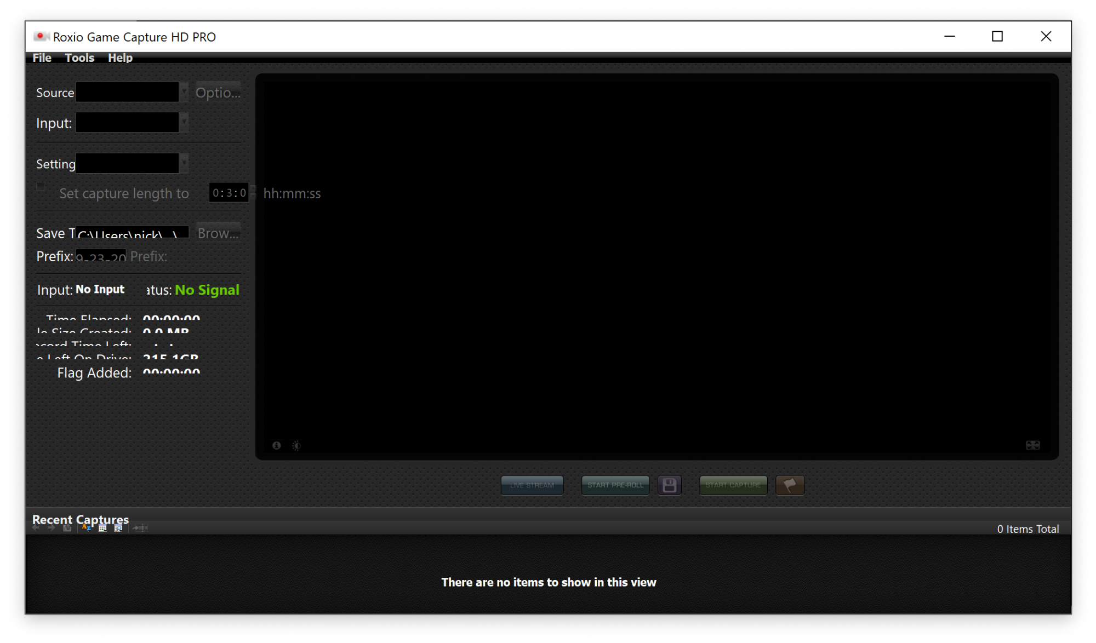Open the magnifier preview icon dropdown
The image size is (1096, 643).
coord(118,528)
